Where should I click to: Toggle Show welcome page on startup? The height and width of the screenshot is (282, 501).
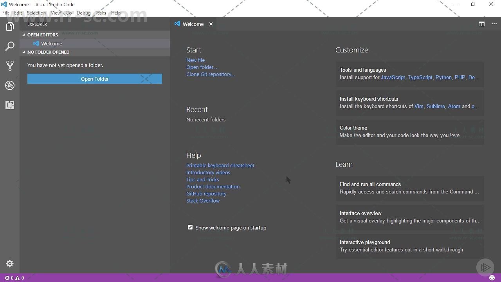[190, 227]
